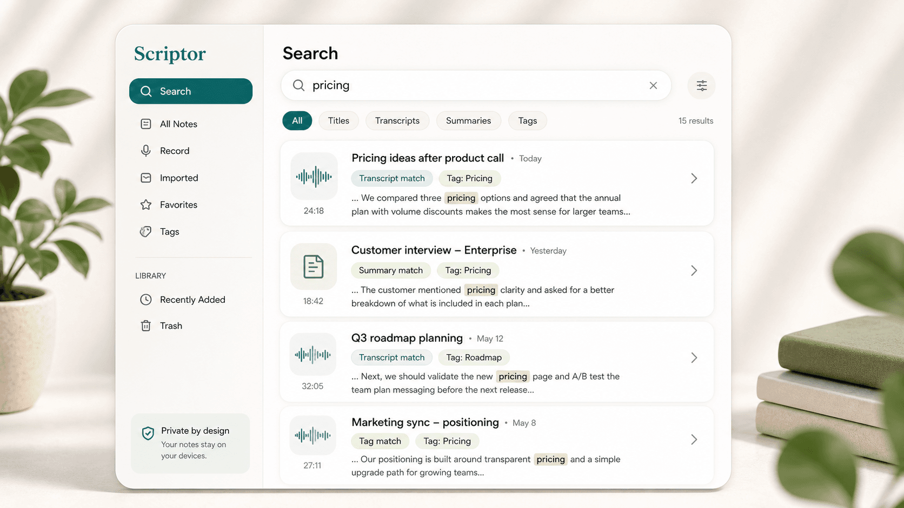Click the Tag: Roadmap badge

[474, 357]
